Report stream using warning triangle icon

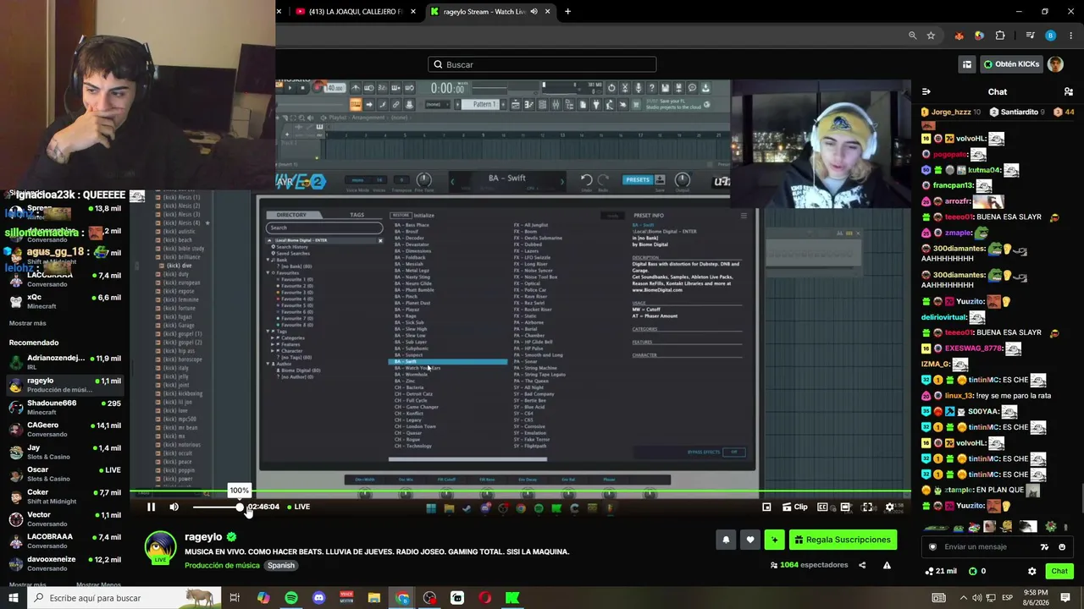(887, 565)
